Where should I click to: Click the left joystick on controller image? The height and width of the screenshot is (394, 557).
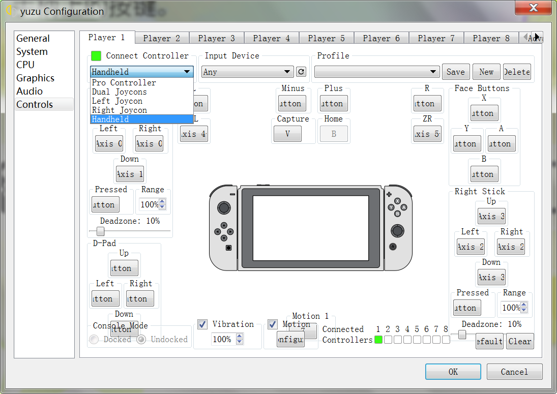tap(224, 207)
